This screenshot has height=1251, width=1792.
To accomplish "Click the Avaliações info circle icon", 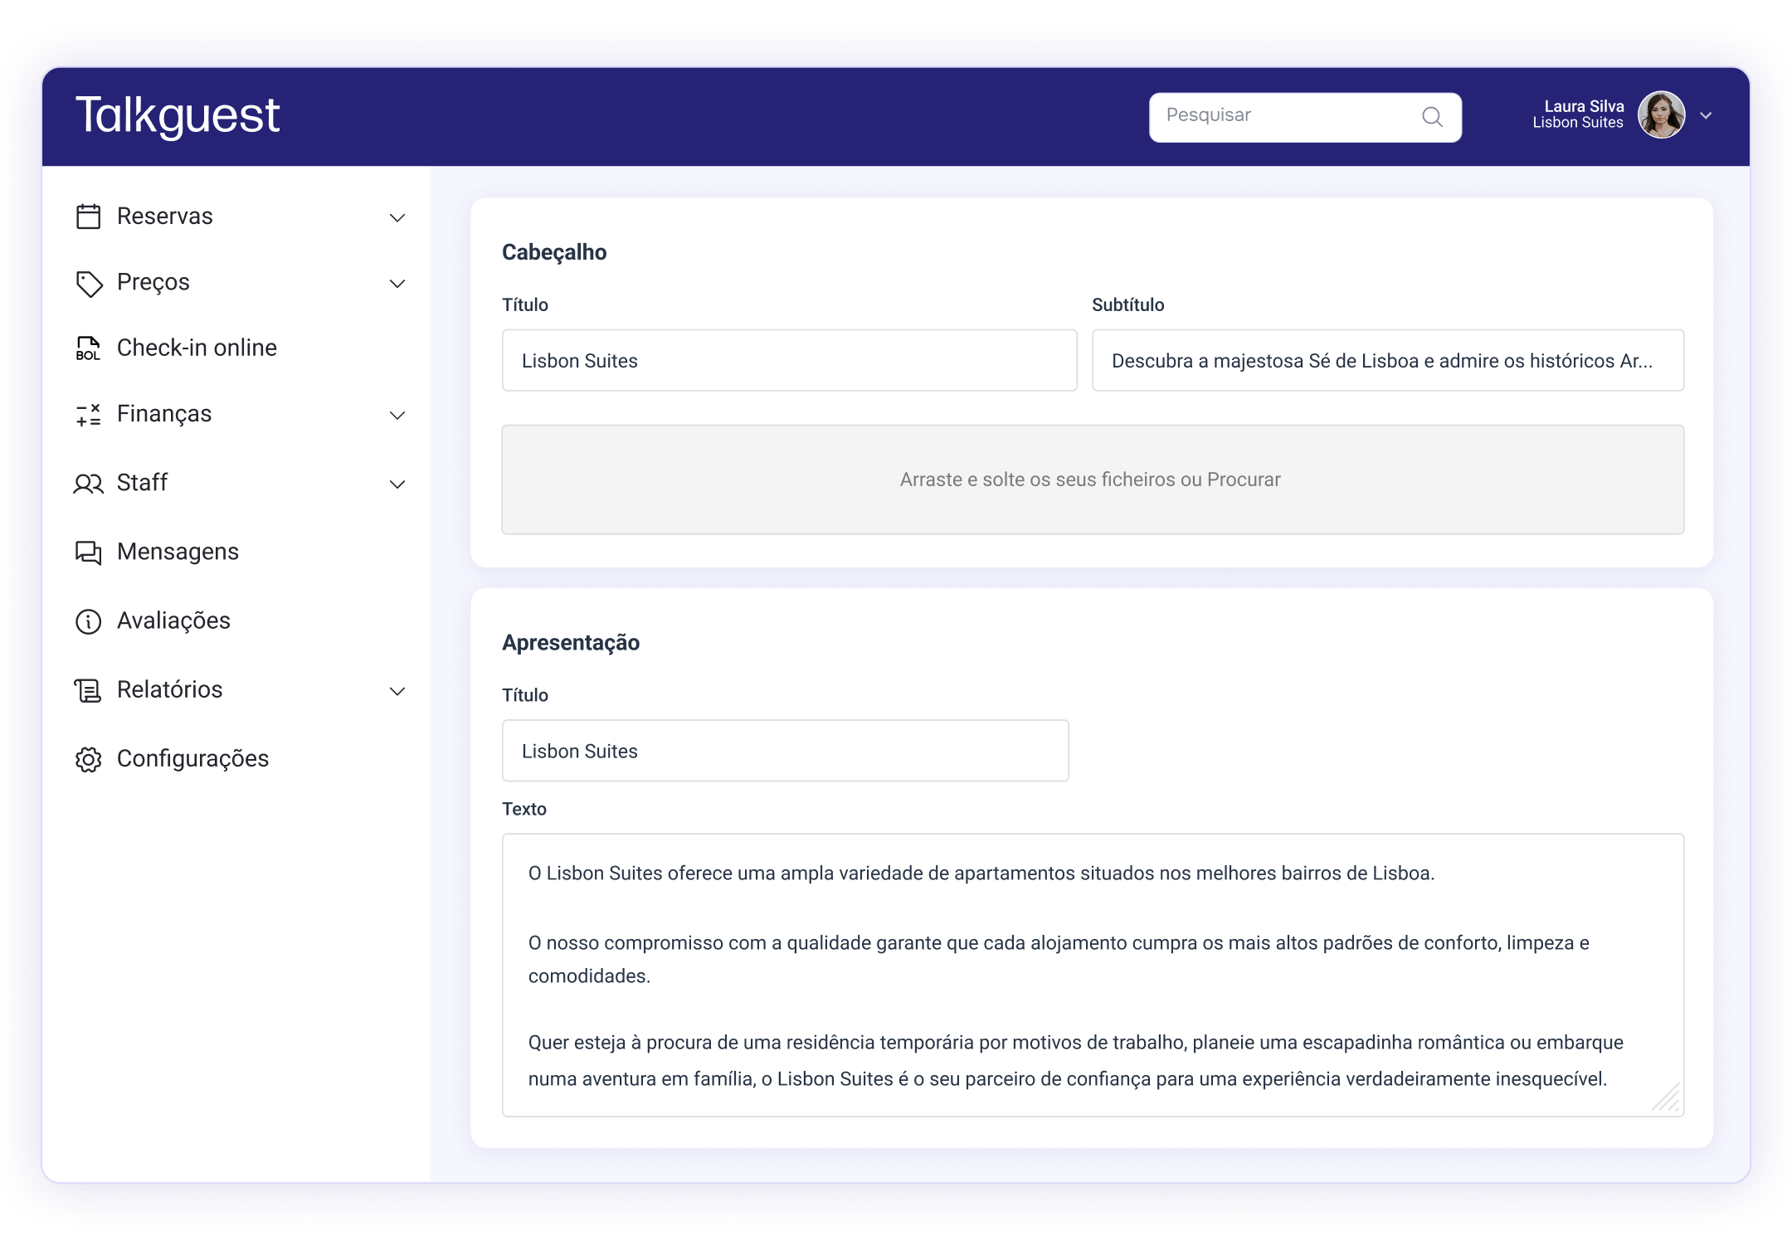I will pyautogui.click(x=88, y=621).
